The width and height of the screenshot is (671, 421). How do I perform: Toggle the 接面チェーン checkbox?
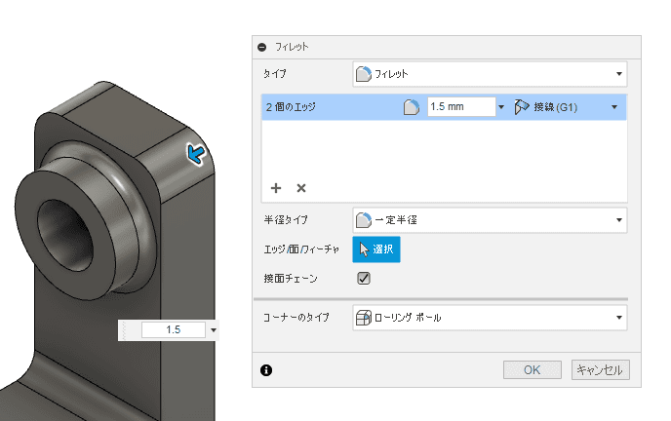pyautogui.click(x=364, y=279)
